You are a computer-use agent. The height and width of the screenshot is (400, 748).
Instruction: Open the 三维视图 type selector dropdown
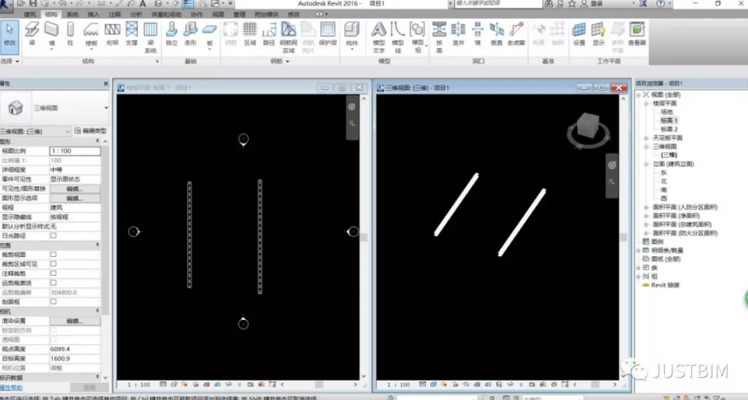click(106, 108)
